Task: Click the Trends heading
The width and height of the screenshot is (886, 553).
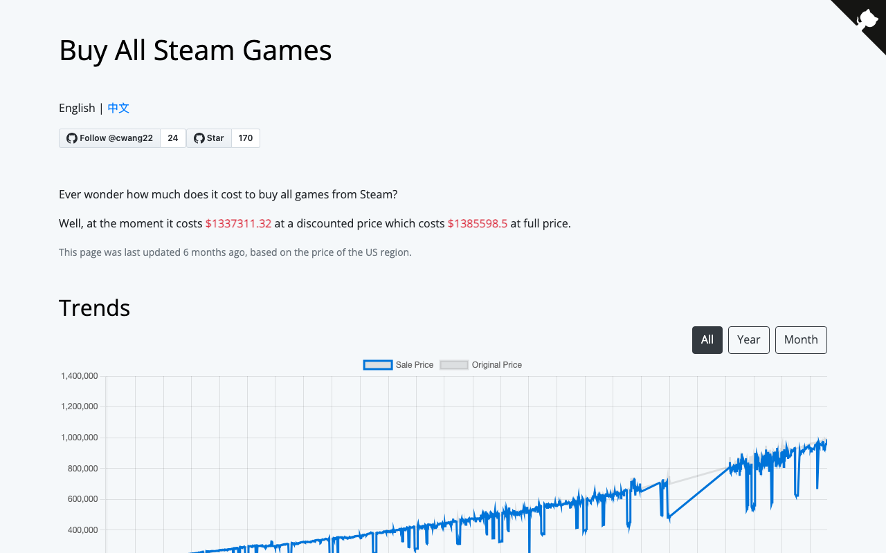Action: (x=94, y=308)
